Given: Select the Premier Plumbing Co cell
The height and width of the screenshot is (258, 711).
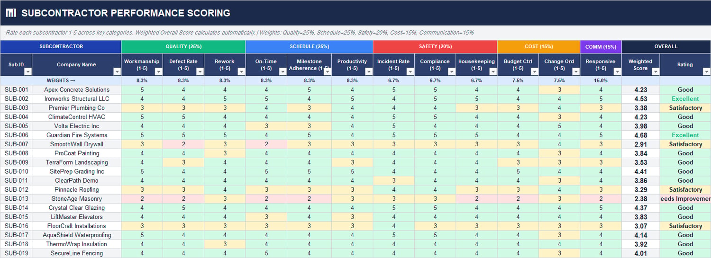Looking at the screenshot, I should (x=77, y=108).
